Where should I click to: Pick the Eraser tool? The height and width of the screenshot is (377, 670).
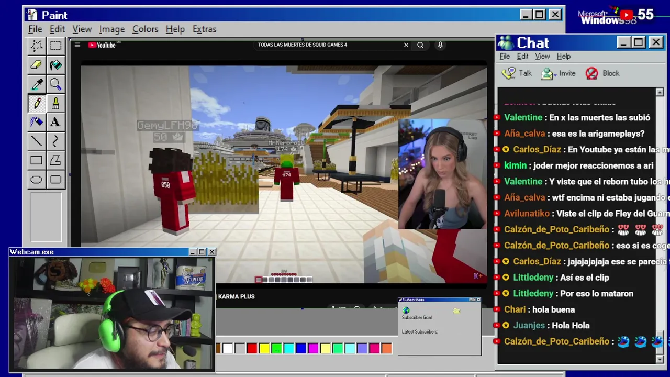click(x=36, y=65)
